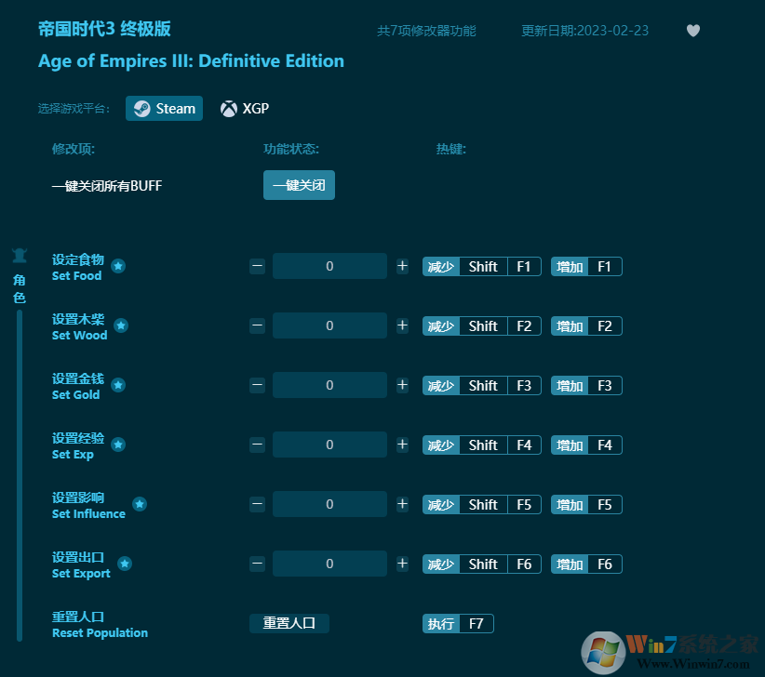Decrease Set Influence value with minus button
Viewport: 765px width, 677px height.
257,504
